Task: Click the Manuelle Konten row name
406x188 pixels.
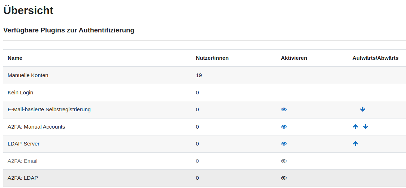Action: [x=28, y=75]
